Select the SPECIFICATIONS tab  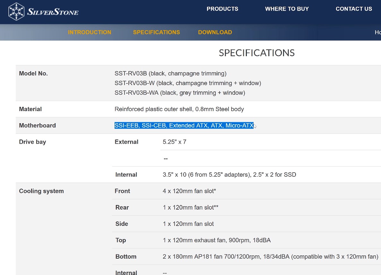[x=156, y=32]
